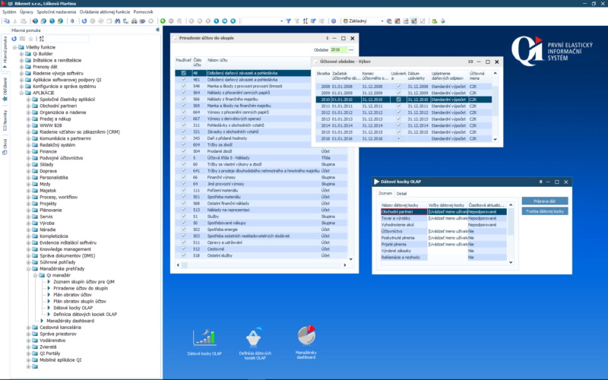Open the Spoločné nastavenia menu
Viewport: 608px width, 380px height.
[56, 12]
